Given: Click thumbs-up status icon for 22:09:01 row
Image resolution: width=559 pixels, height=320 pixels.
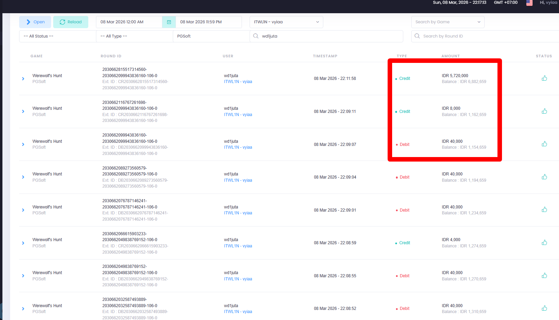Looking at the screenshot, I should coord(544,210).
